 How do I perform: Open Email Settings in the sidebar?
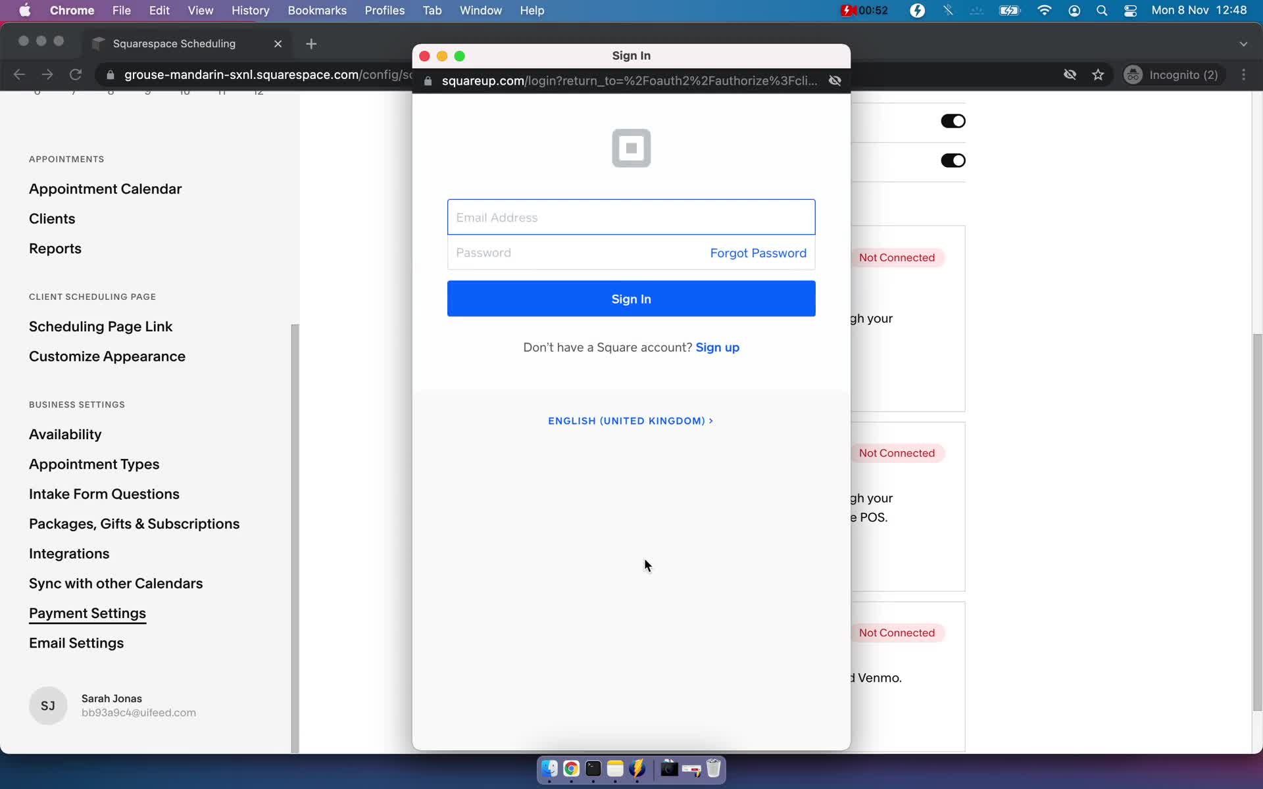click(x=76, y=643)
